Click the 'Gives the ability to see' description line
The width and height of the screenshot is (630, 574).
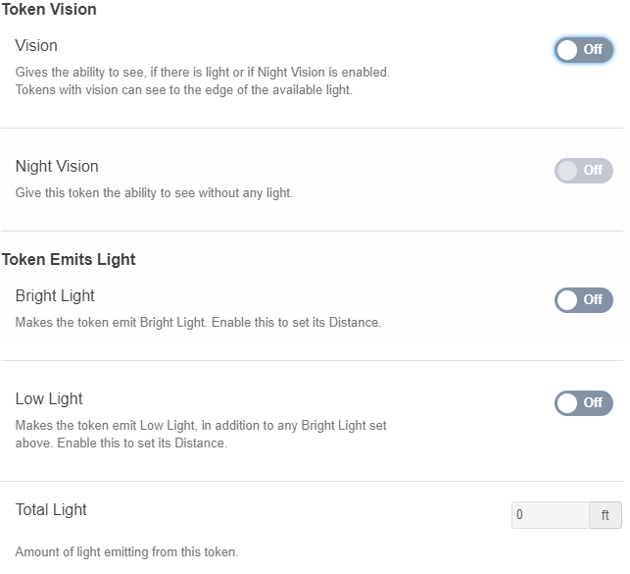coord(202,73)
